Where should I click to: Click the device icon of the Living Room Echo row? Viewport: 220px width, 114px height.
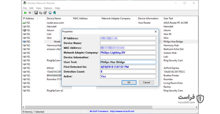(24, 83)
